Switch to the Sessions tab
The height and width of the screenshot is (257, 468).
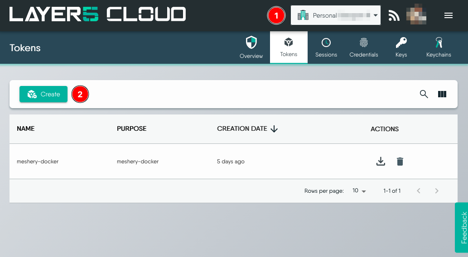coord(326,48)
